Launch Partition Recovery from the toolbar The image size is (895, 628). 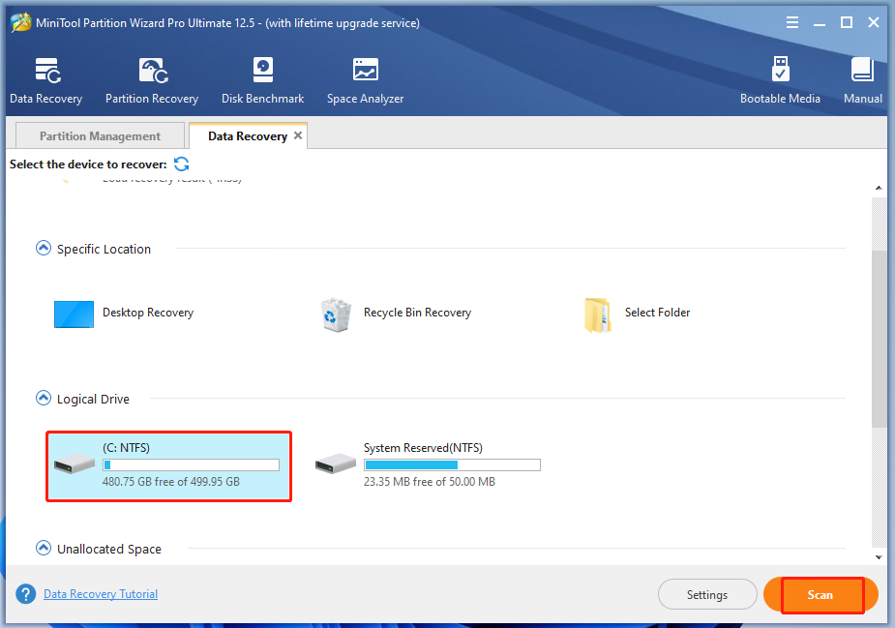[x=152, y=80]
